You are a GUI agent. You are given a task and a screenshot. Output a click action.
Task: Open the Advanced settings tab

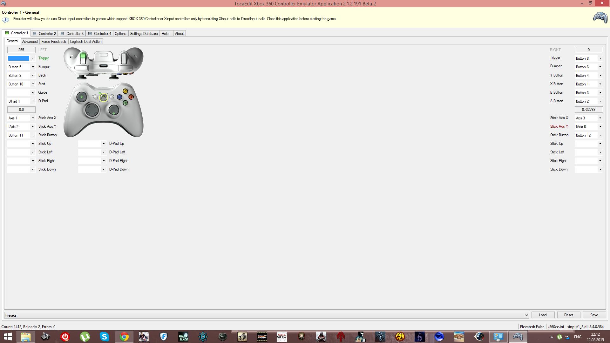point(30,41)
